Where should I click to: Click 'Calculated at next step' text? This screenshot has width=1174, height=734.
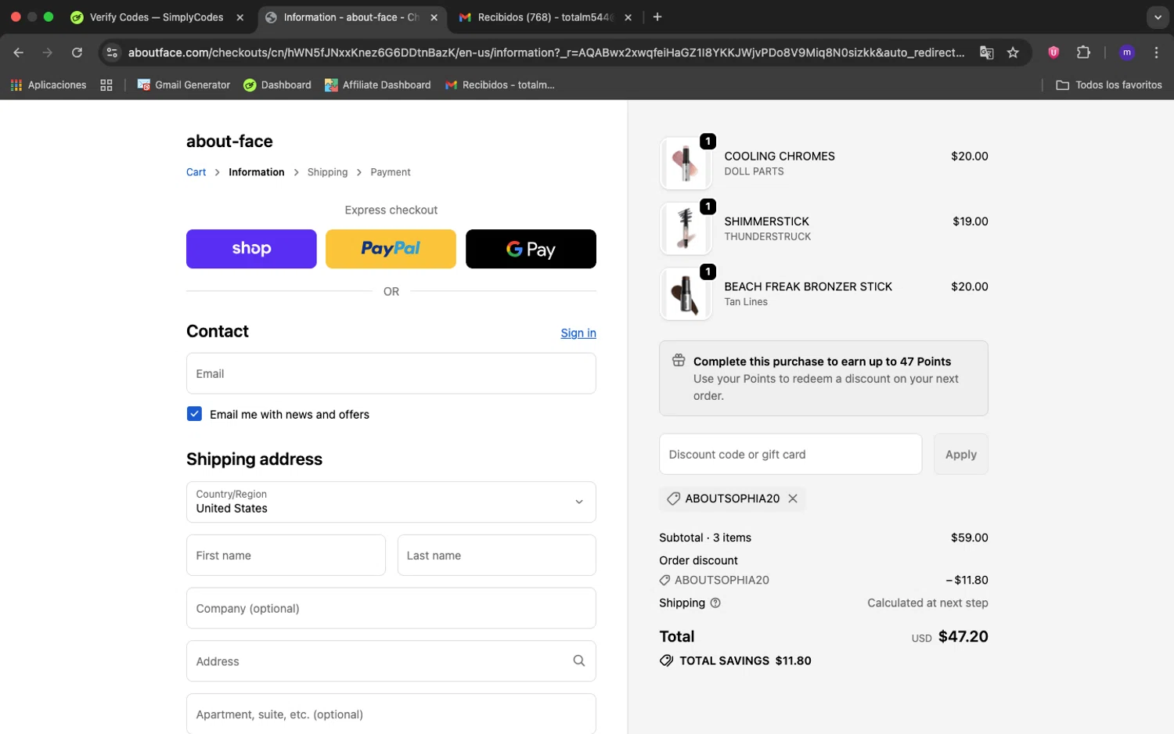pos(927,603)
